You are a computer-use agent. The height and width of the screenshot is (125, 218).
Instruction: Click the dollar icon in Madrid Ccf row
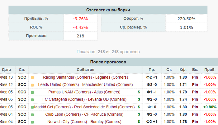139,107
